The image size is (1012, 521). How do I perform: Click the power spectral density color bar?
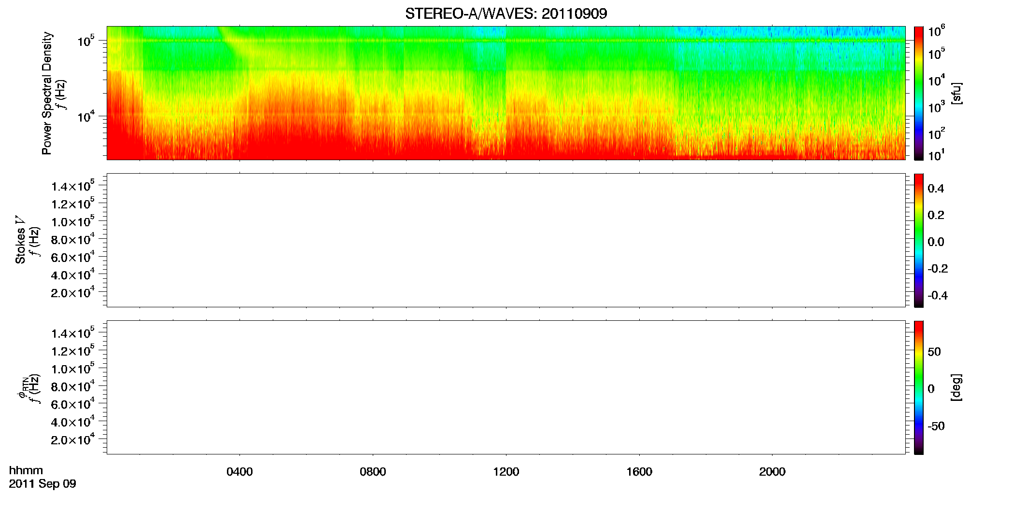[x=919, y=93]
